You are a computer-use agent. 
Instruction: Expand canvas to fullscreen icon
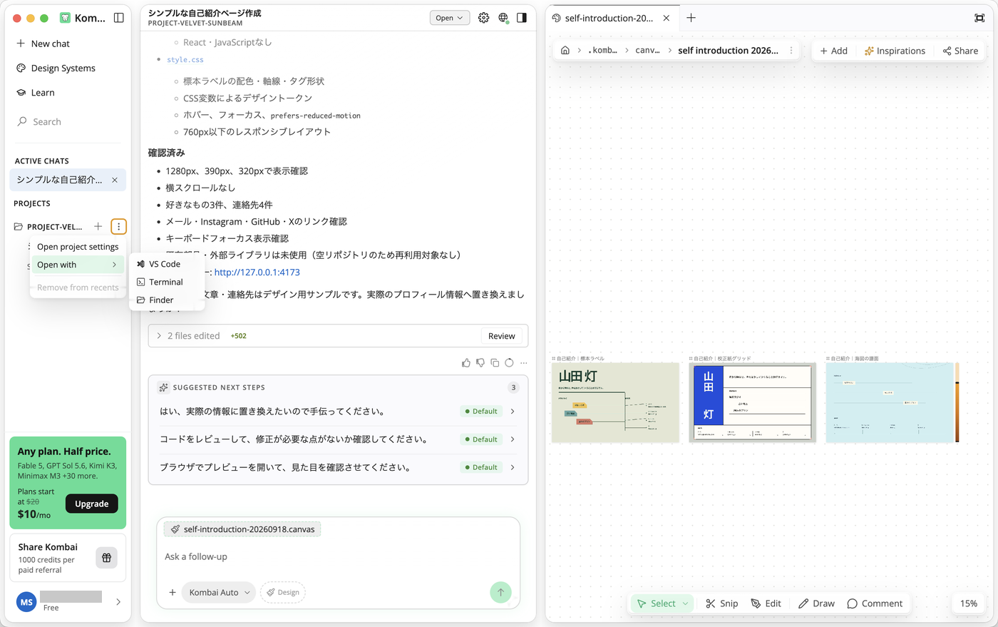[979, 18]
